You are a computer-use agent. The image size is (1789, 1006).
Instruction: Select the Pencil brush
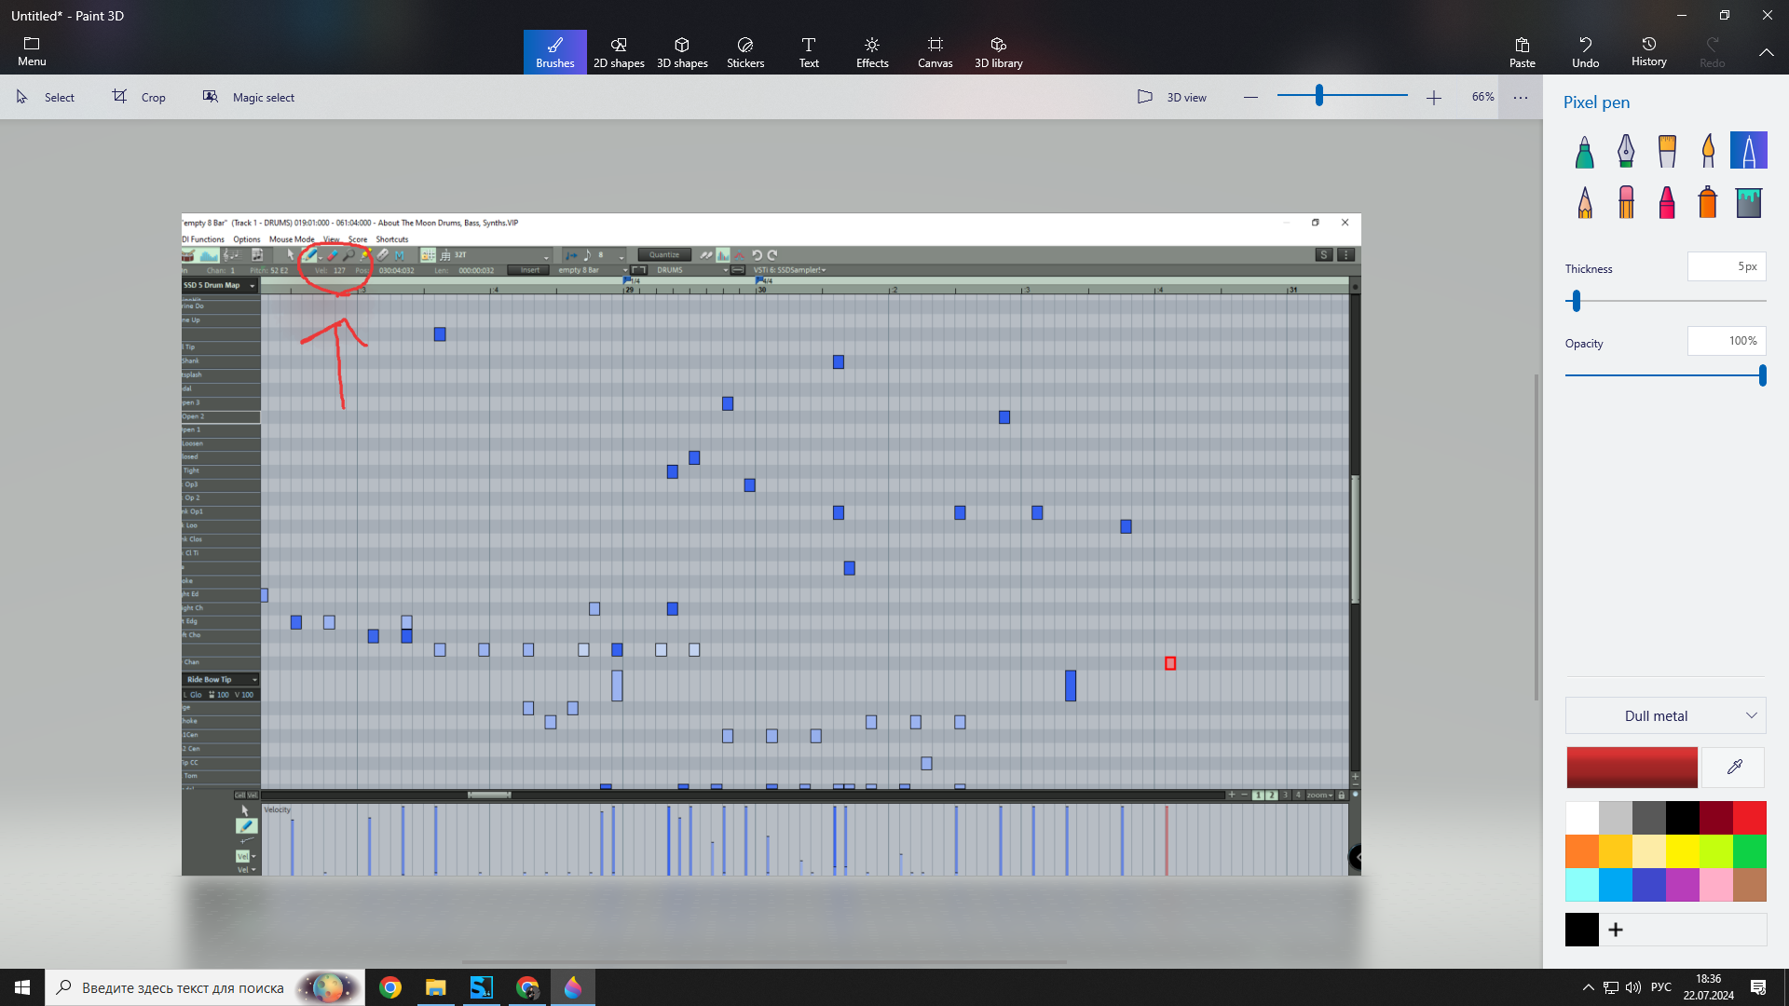tap(1584, 202)
